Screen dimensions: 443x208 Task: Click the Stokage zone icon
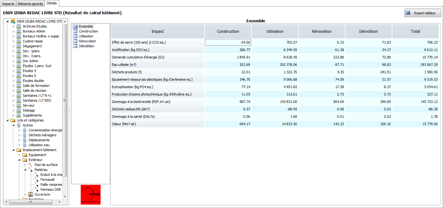point(19,110)
